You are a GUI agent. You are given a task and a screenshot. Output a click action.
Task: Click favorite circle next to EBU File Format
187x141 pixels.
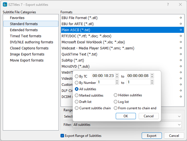(x=181, y=18)
